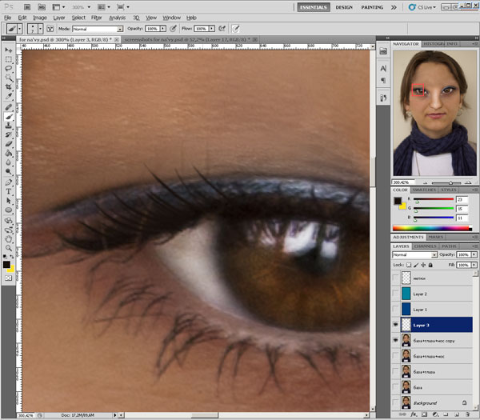This screenshot has height=420, width=480.
Task: Expand the layer Opacity slider arrow
Action: click(x=474, y=254)
